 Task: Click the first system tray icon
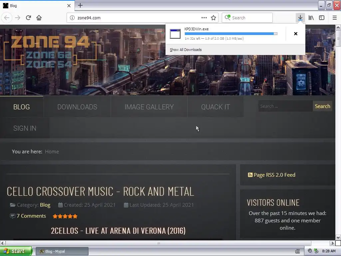click(310, 251)
